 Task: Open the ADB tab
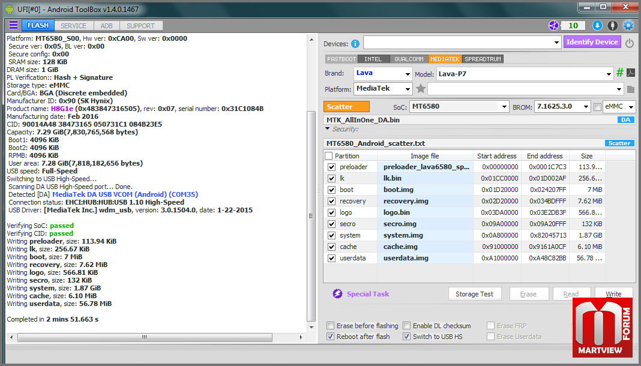106,26
